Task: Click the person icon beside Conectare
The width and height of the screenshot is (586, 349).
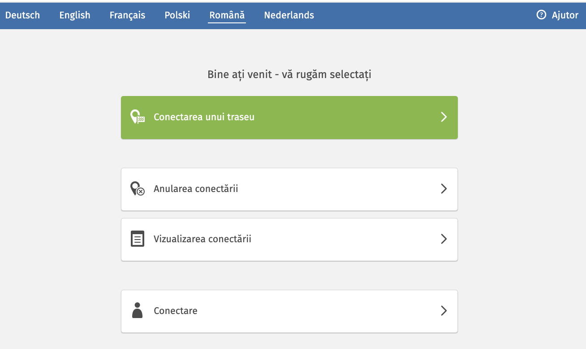Action: pos(137,310)
